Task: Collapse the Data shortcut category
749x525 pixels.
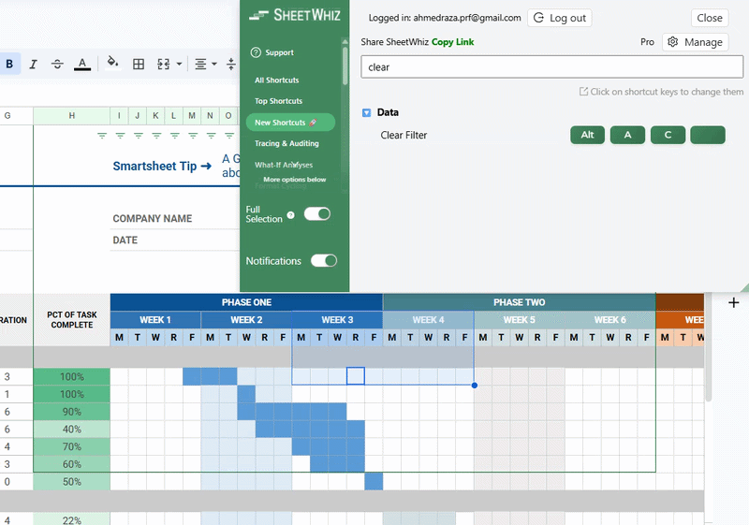Action: pyautogui.click(x=366, y=112)
